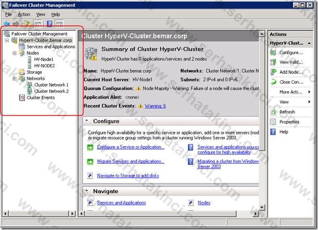This screenshot has width=318, height=230.
Task: Click the blue Help question-mark toolbar icon
Action: point(50,24)
